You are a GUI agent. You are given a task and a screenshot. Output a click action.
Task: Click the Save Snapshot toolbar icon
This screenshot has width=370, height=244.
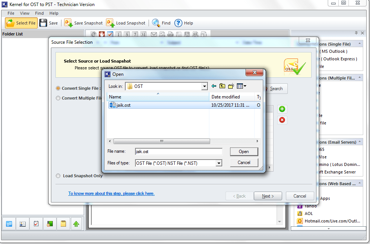click(x=68, y=23)
